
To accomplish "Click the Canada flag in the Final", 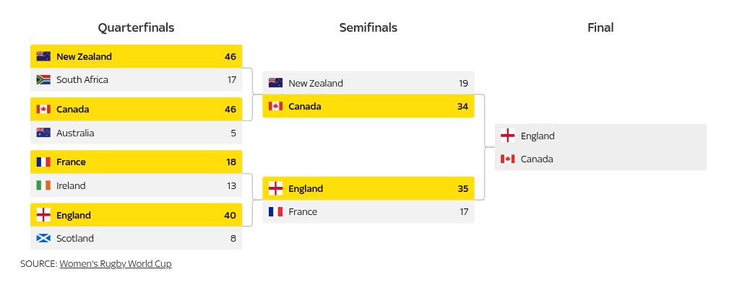I will pyautogui.click(x=507, y=159).
